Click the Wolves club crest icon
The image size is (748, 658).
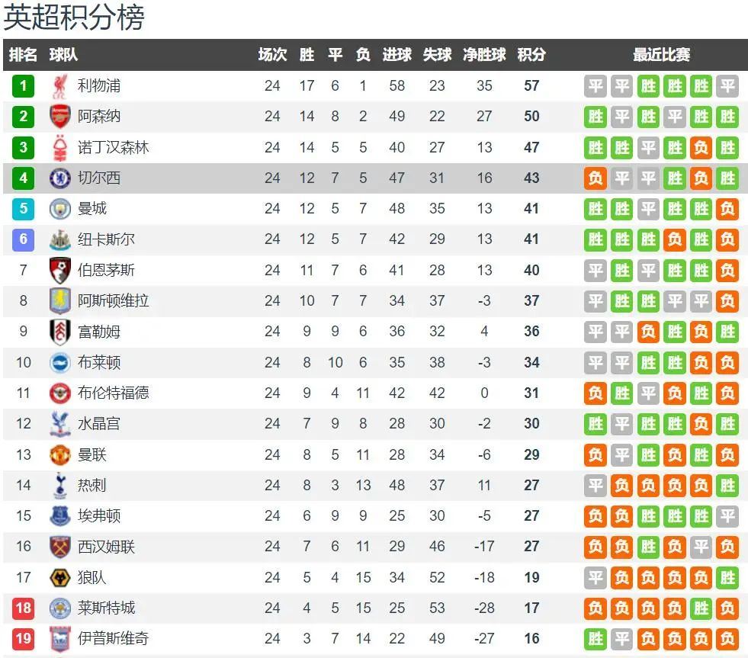59,578
